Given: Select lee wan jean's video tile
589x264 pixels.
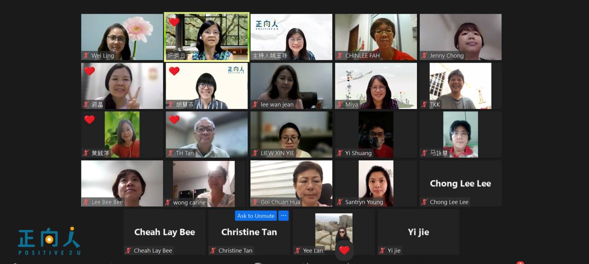Looking at the screenshot, I should click(291, 86).
